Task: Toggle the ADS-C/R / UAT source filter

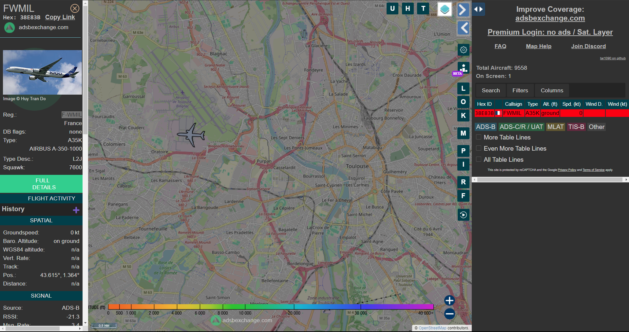Action: click(521, 127)
